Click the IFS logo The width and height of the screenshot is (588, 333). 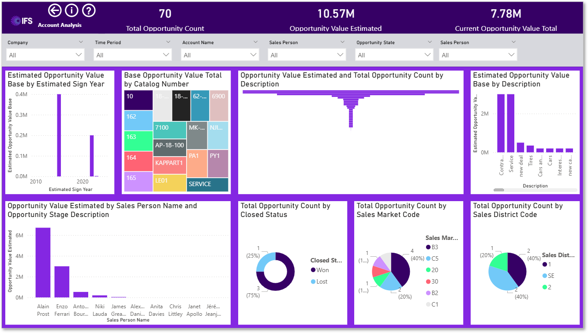[22, 20]
